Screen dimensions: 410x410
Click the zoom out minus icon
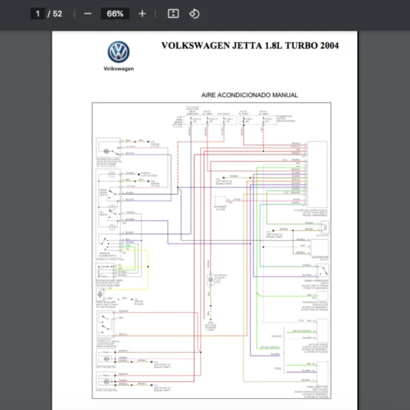pyautogui.click(x=88, y=14)
